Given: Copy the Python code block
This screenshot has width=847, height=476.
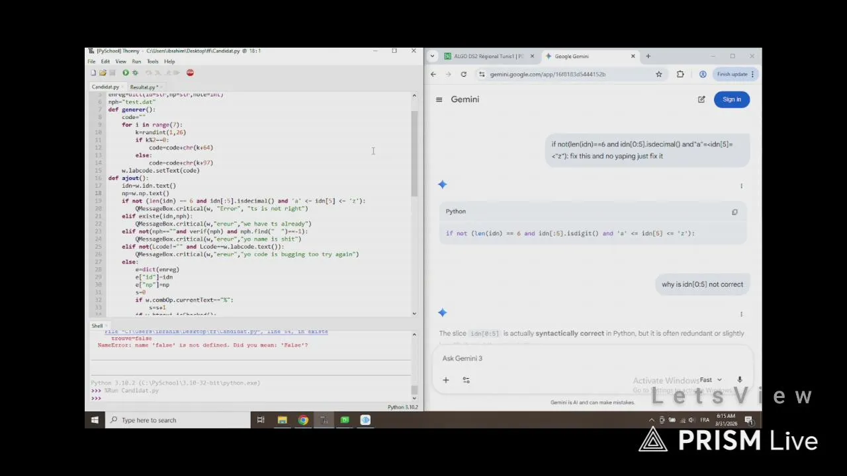Looking at the screenshot, I should (x=735, y=212).
